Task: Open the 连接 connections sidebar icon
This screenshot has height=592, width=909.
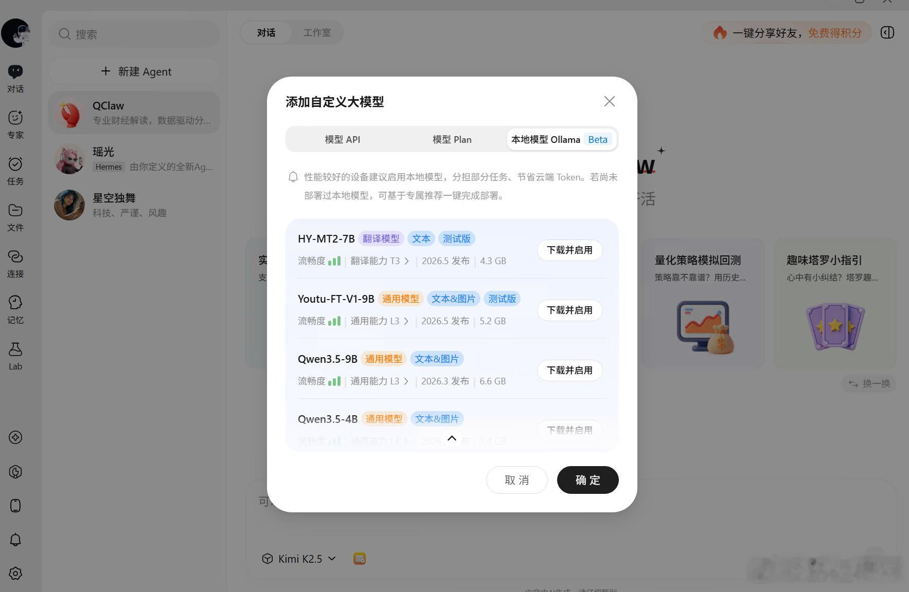Action: click(x=15, y=264)
